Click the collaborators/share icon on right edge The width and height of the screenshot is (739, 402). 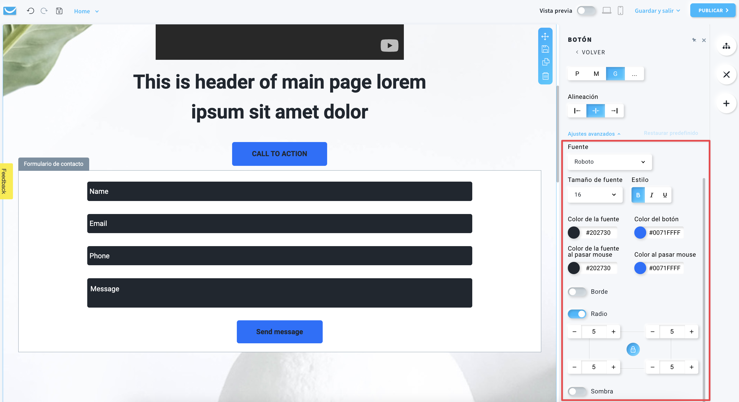(x=727, y=46)
